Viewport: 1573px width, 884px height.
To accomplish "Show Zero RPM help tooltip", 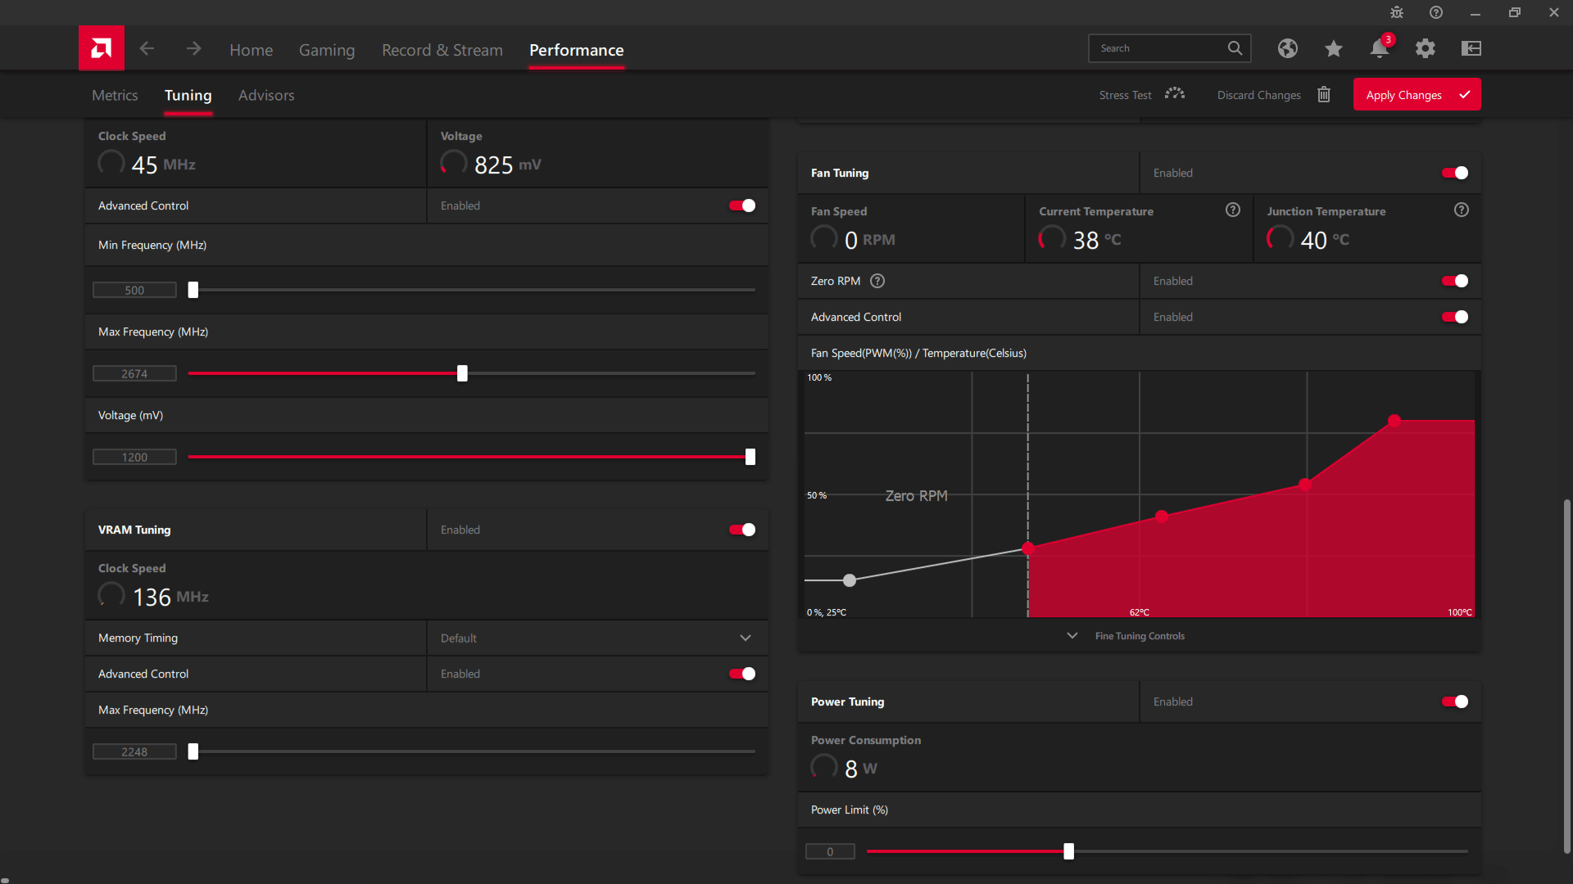I will coord(877,281).
